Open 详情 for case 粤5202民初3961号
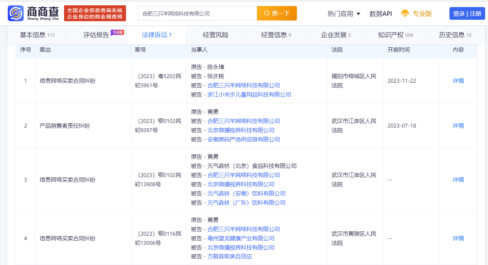Screen dimensions: 488x265 [458, 81]
